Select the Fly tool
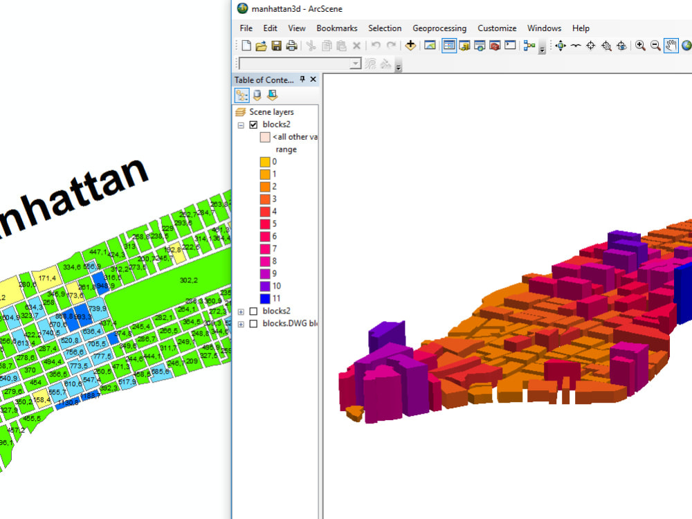The width and height of the screenshot is (692, 519). click(576, 46)
